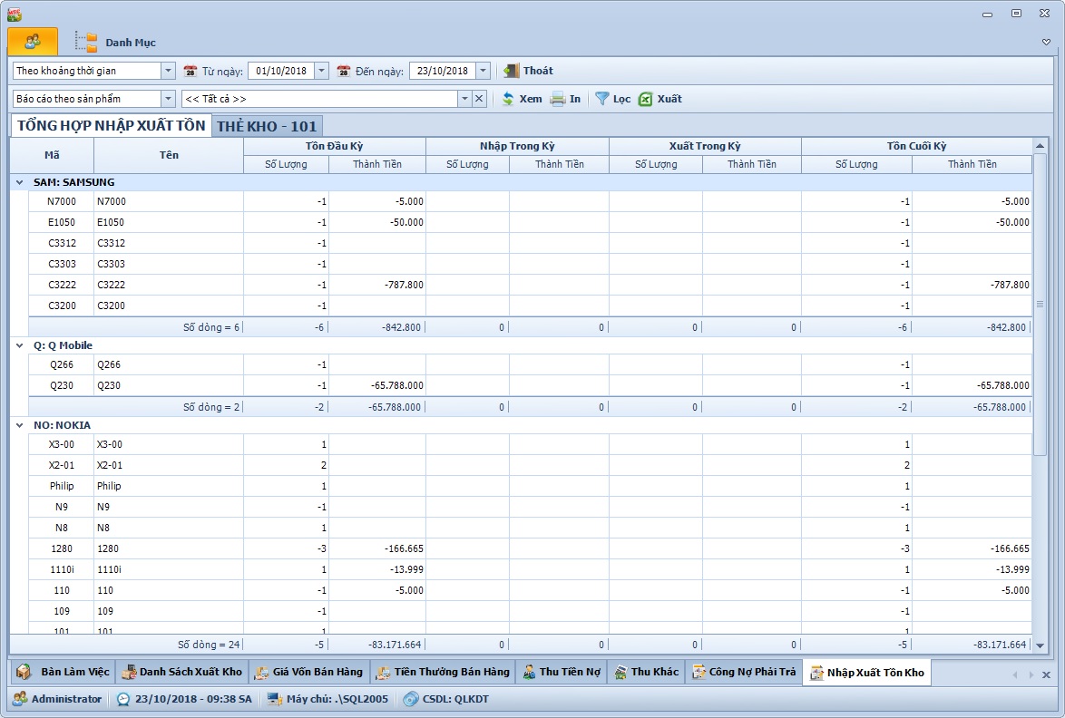The image size is (1065, 718).
Task: Expand the Báo cáo theo sản phẩm dropdown
Action: coord(168,99)
